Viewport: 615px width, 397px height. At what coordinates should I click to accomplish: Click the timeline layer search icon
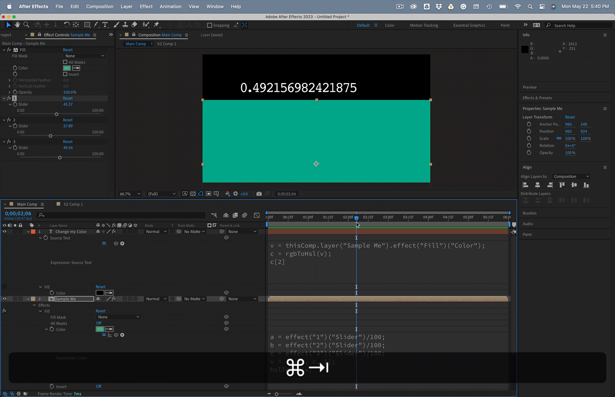click(41, 215)
